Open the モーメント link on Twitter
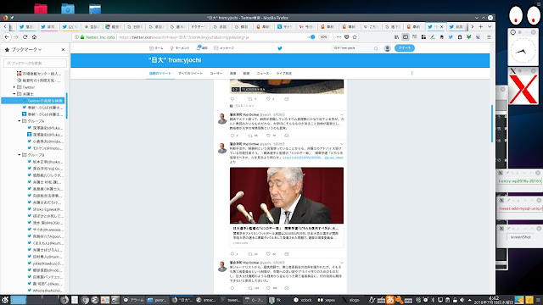This screenshot has width=543, height=305. (180, 48)
